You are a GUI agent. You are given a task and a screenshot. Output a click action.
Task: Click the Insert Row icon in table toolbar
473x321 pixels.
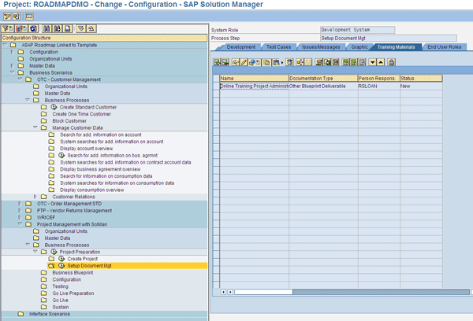pos(217,62)
